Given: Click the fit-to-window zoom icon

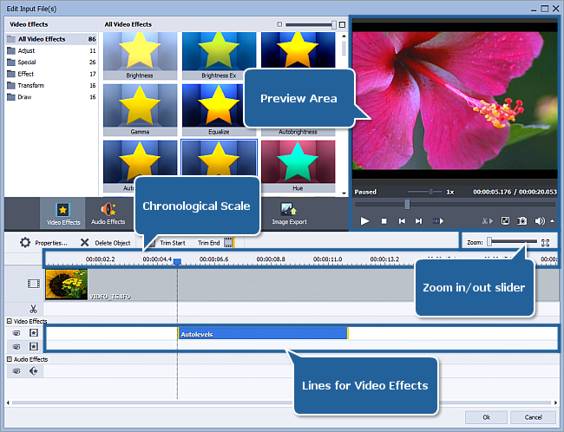Looking at the screenshot, I should (545, 242).
